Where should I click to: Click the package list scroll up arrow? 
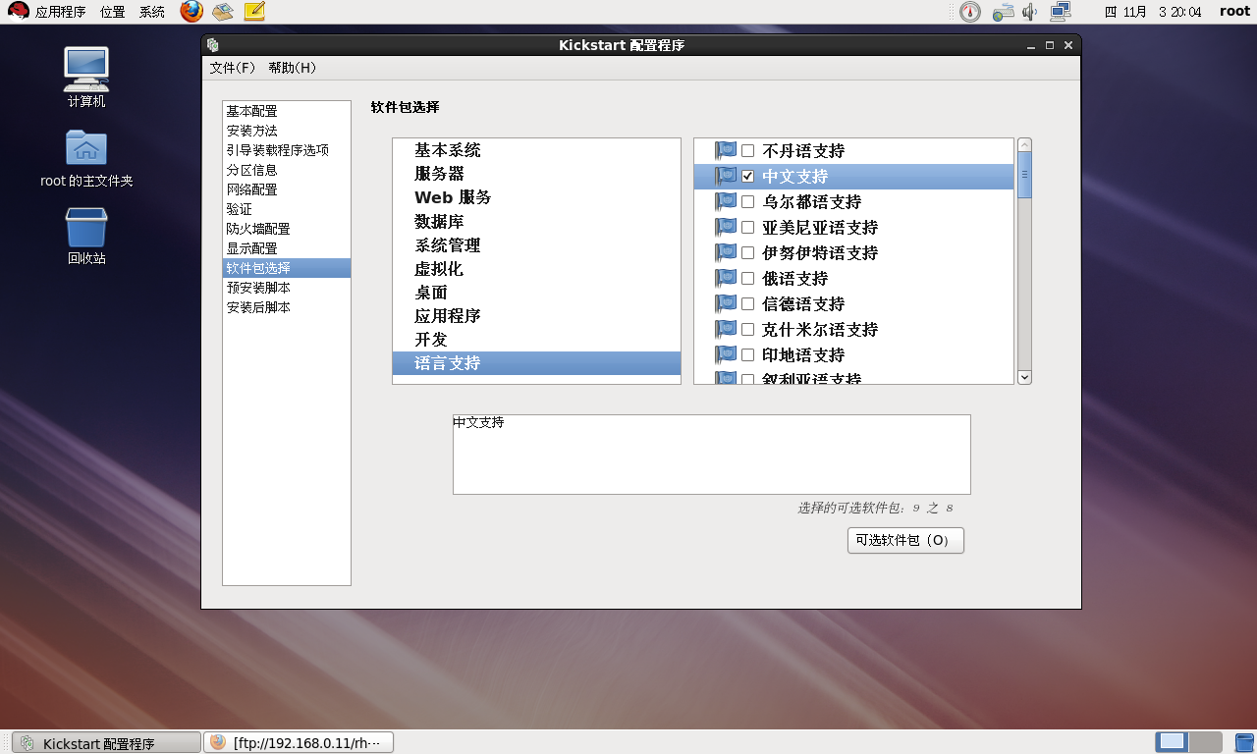1024,144
